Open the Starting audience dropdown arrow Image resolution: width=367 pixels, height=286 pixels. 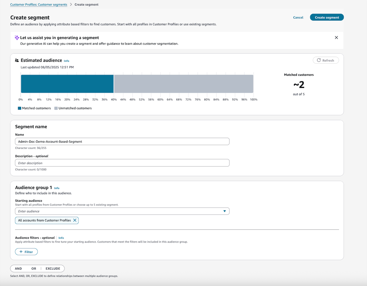(x=224, y=211)
